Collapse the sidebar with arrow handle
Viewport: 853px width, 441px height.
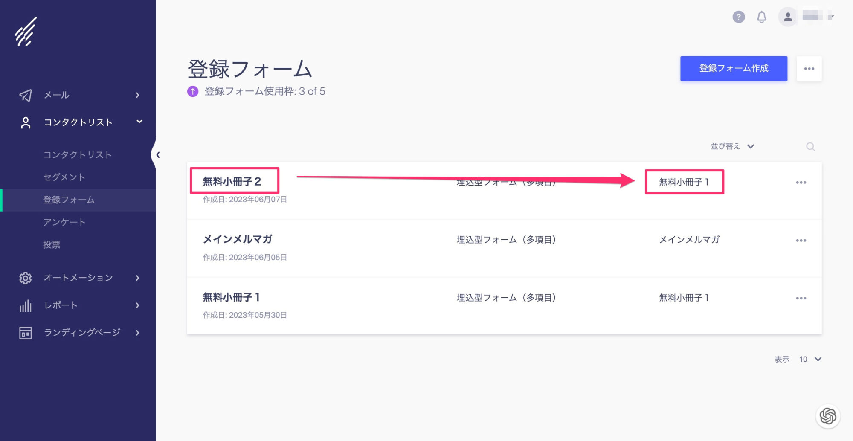click(x=158, y=155)
